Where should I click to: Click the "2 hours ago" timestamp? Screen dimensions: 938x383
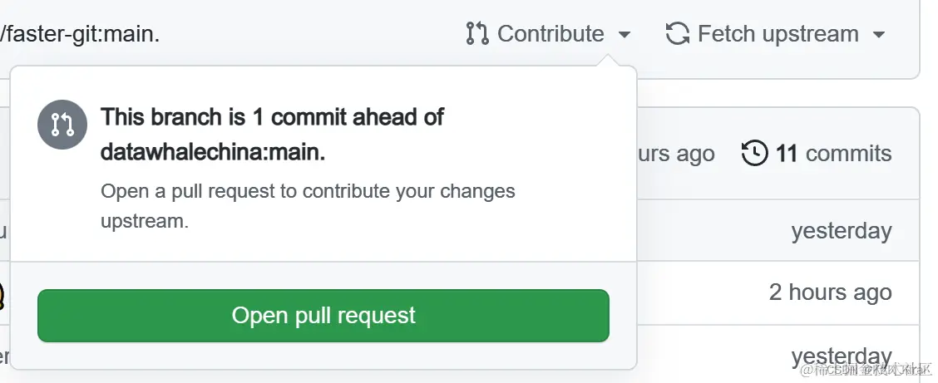830,292
